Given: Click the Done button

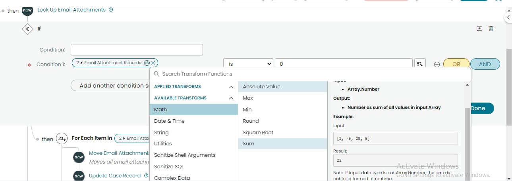Looking at the screenshot, I should [481, 108].
